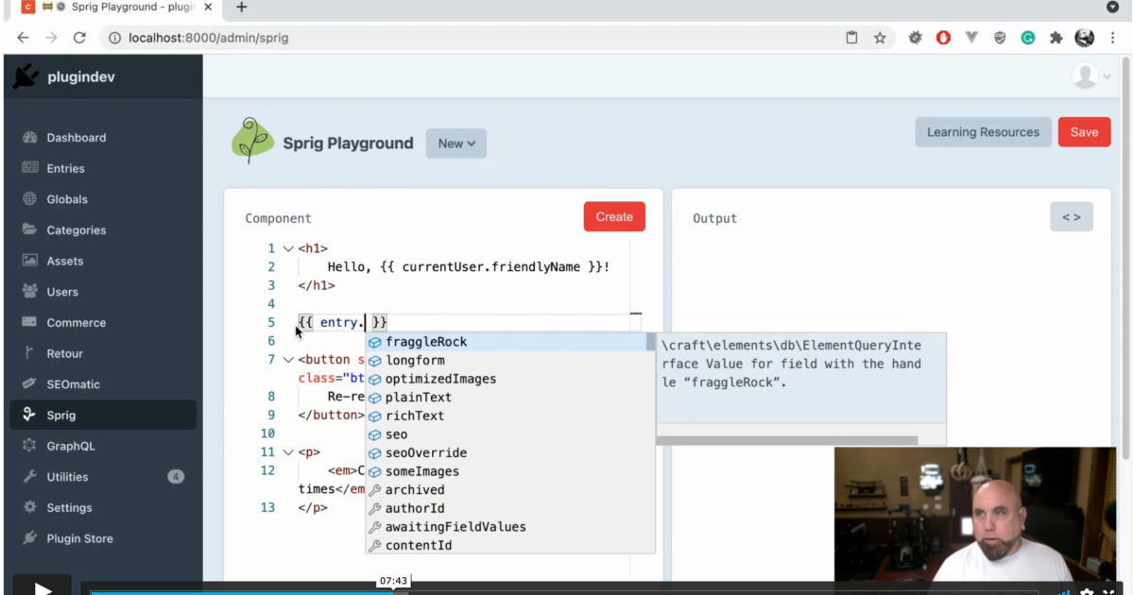1134x595 pixels.
Task: Open the New dropdown menu
Action: click(455, 144)
